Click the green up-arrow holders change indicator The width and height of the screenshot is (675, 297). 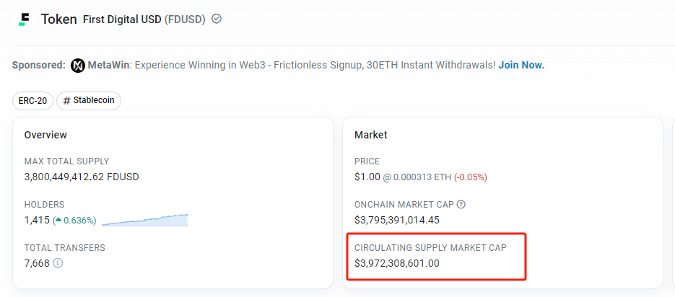[58, 220]
